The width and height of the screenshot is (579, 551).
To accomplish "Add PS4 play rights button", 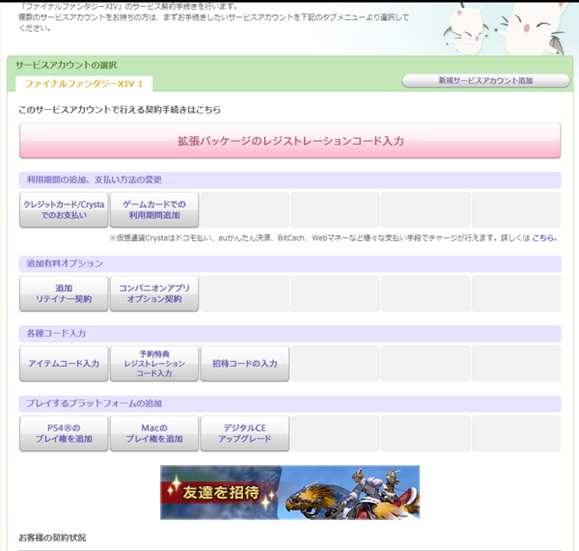I will click(64, 433).
